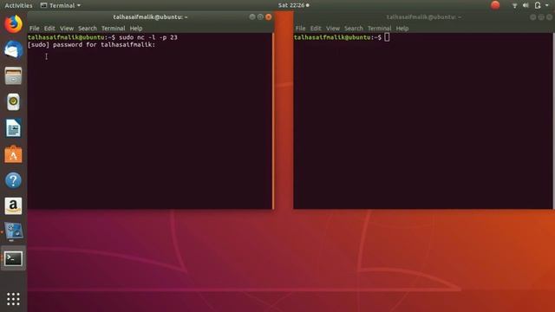Open View menu in right terminal
The image size is (555, 312).
click(x=333, y=29)
